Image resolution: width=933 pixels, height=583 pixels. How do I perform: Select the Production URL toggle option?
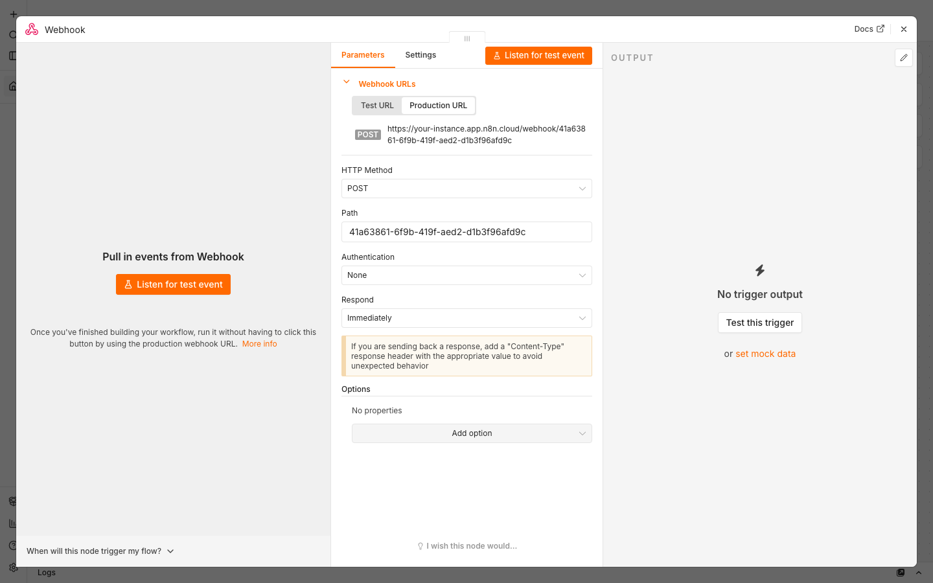(x=438, y=106)
